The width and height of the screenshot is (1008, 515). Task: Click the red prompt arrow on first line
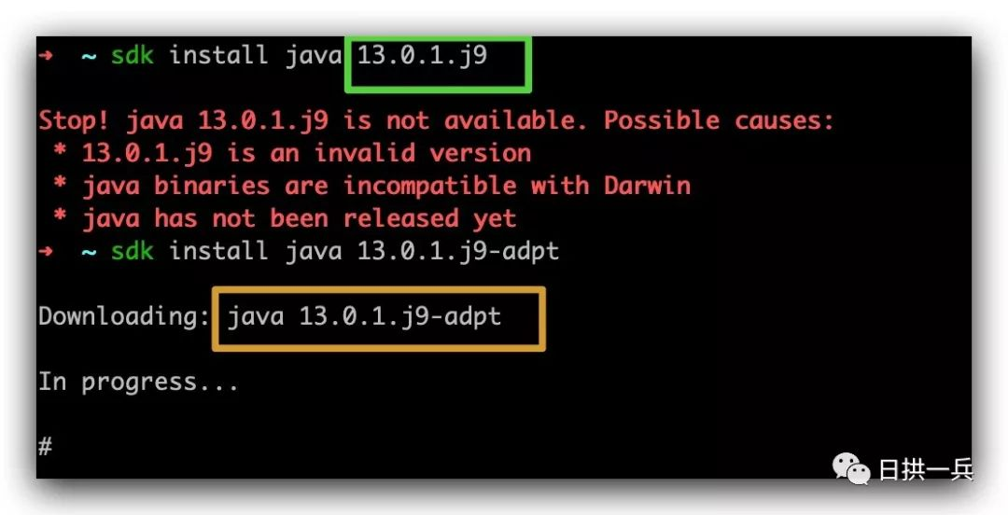click(46, 55)
